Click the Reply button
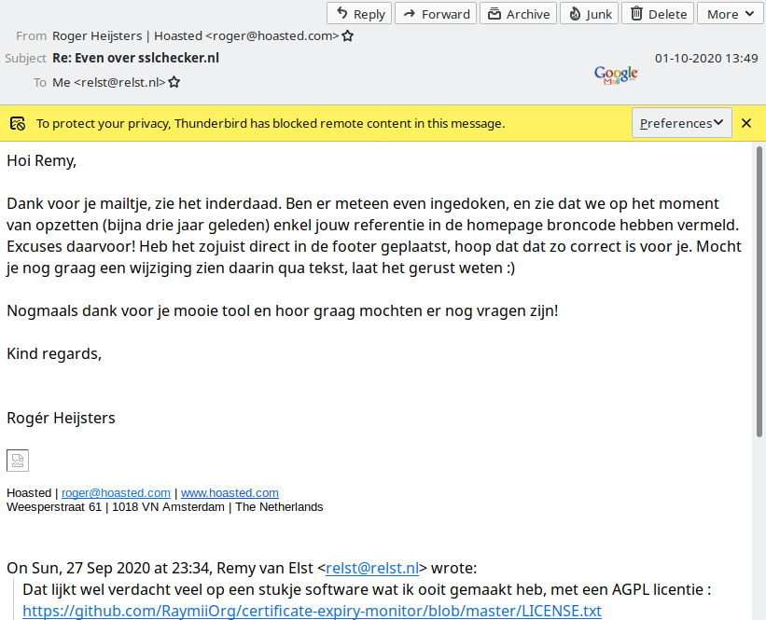 [359, 14]
